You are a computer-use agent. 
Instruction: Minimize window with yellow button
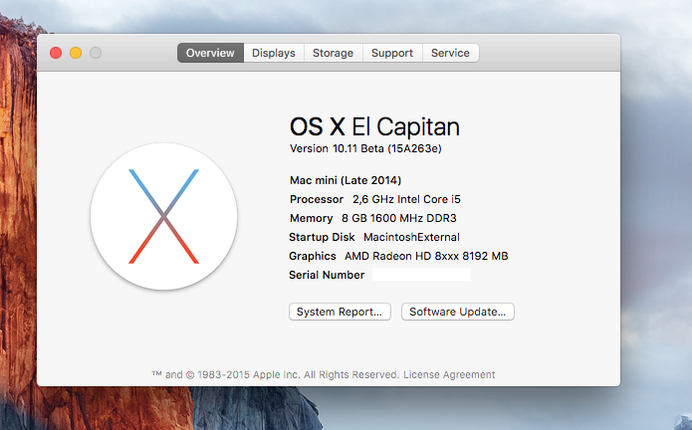76,53
